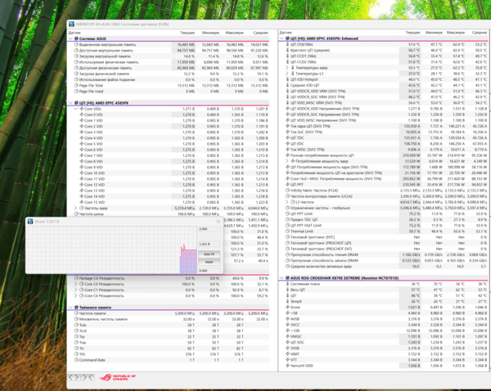The height and width of the screenshot is (391, 491).
Task: Click the clock icon beside Command Rate
Action: pyautogui.click(x=76, y=360)
